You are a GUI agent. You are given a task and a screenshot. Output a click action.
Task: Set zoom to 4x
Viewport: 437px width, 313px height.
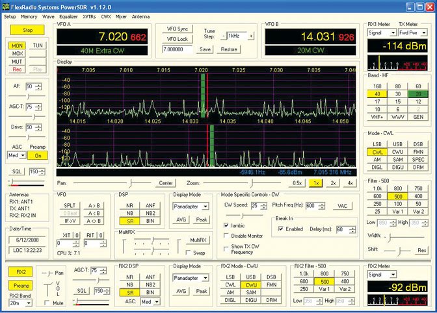pos(350,183)
